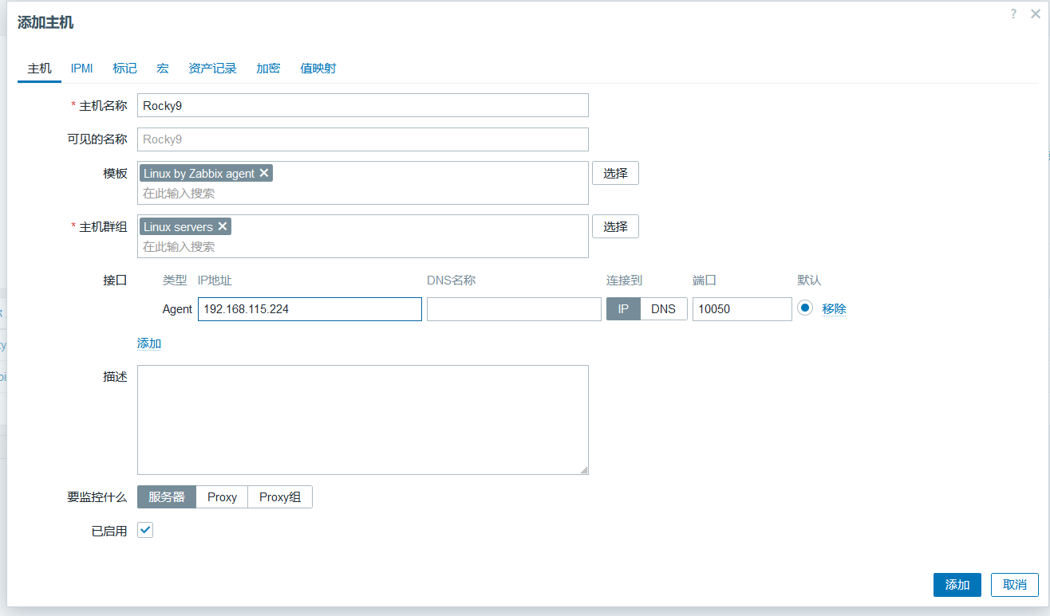
Task: Select DNS as the connect-to option
Action: pos(664,309)
